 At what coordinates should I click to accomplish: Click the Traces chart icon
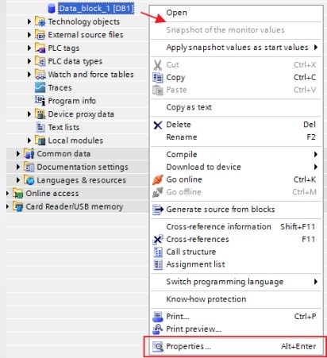(40, 87)
